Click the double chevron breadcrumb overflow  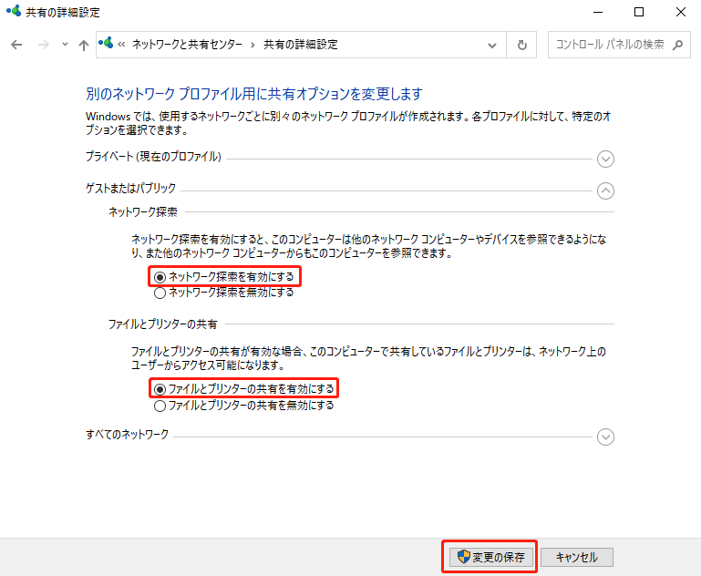click(x=121, y=45)
